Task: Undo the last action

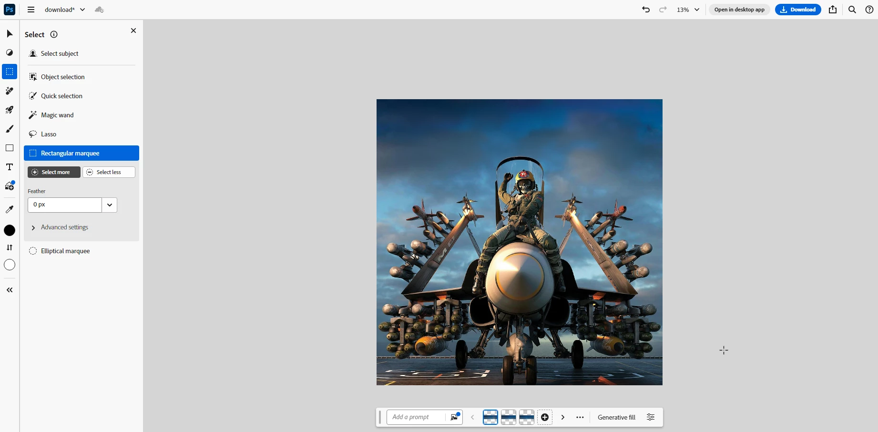Action: [646, 10]
